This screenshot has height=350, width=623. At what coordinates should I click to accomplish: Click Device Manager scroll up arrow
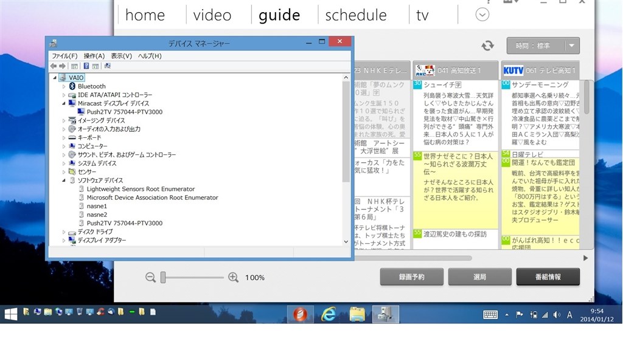pos(346,77)
